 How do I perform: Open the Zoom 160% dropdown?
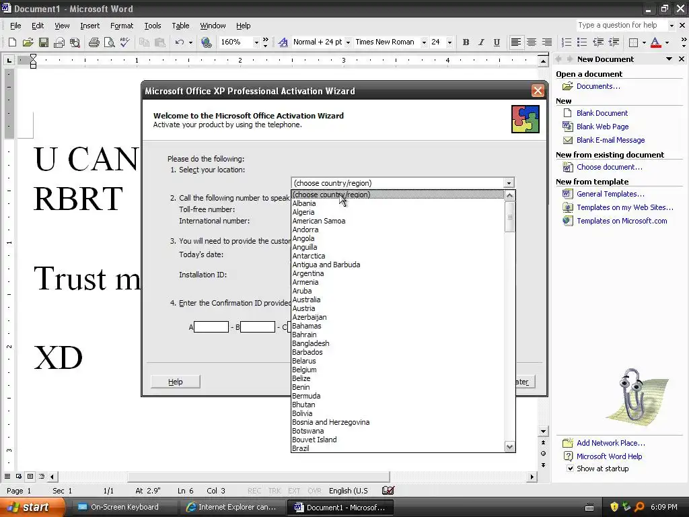[x=256, y=42]
